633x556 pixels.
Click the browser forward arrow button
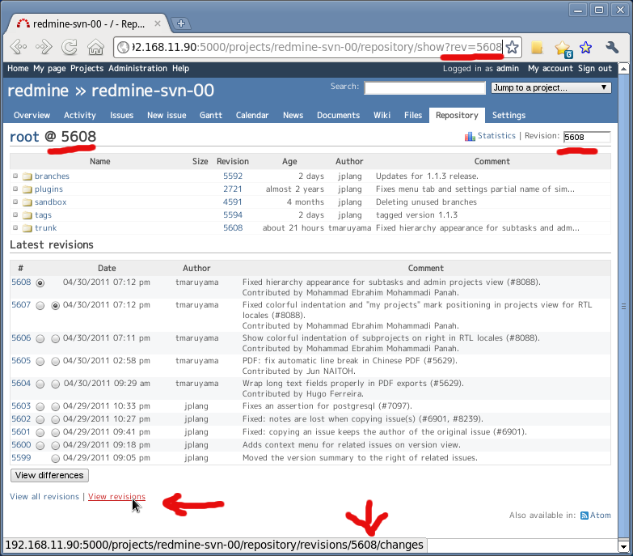click(44, 47)
